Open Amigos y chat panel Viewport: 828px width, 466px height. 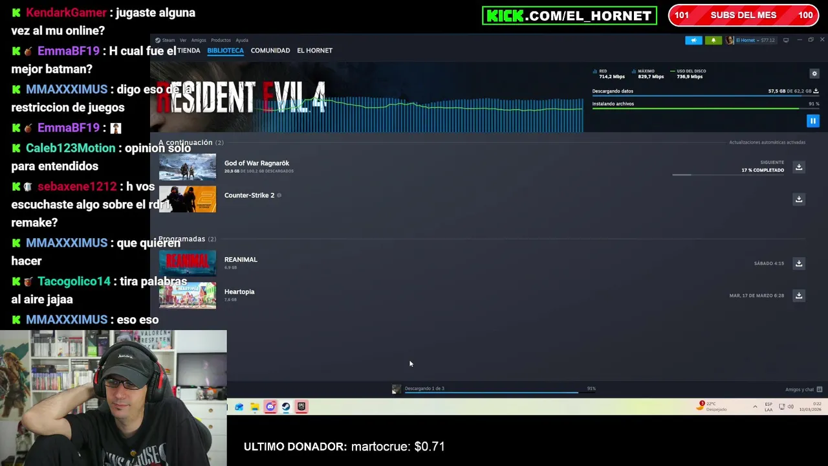pyautogui.click(x=803, y=390)
